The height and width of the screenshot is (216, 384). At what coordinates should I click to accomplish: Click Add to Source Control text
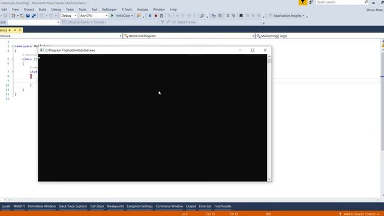coord(359,214)
